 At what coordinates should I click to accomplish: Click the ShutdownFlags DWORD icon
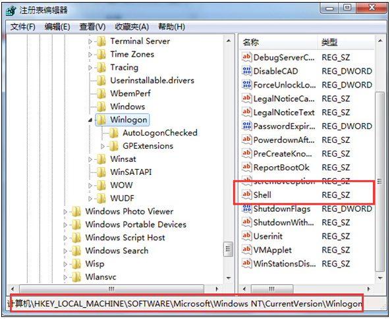[246, 209]
